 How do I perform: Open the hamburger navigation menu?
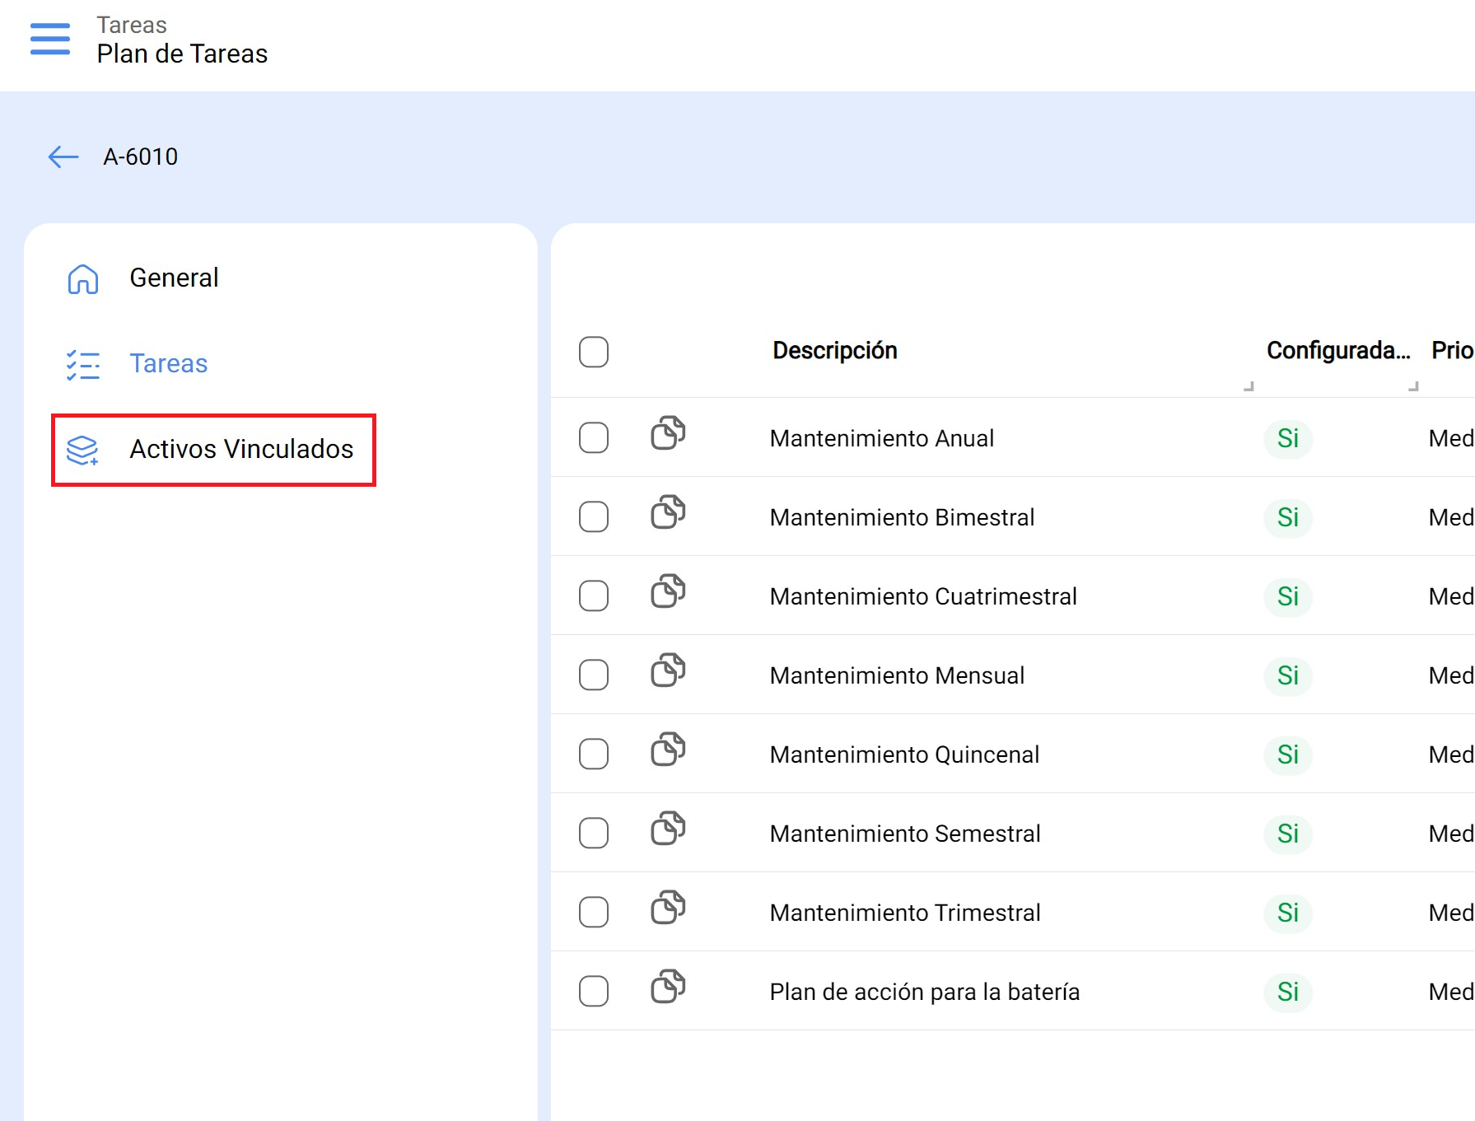coord(49,39)
